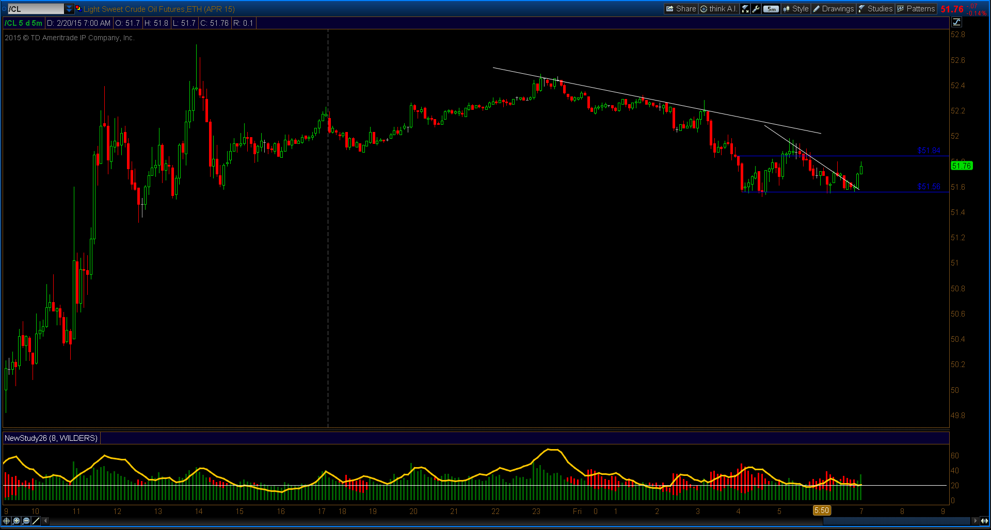Click the study alert flask icon
The width and height of the screenshot is (991, 530).
(x=745, y=9)
